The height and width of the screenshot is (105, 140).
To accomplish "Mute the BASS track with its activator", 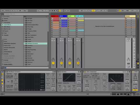I will click(x=62, y=63).
